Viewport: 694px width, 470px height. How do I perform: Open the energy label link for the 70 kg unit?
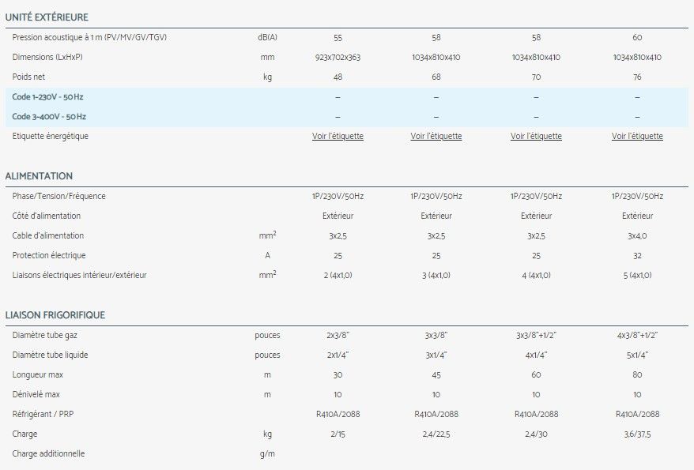point(536,136)
